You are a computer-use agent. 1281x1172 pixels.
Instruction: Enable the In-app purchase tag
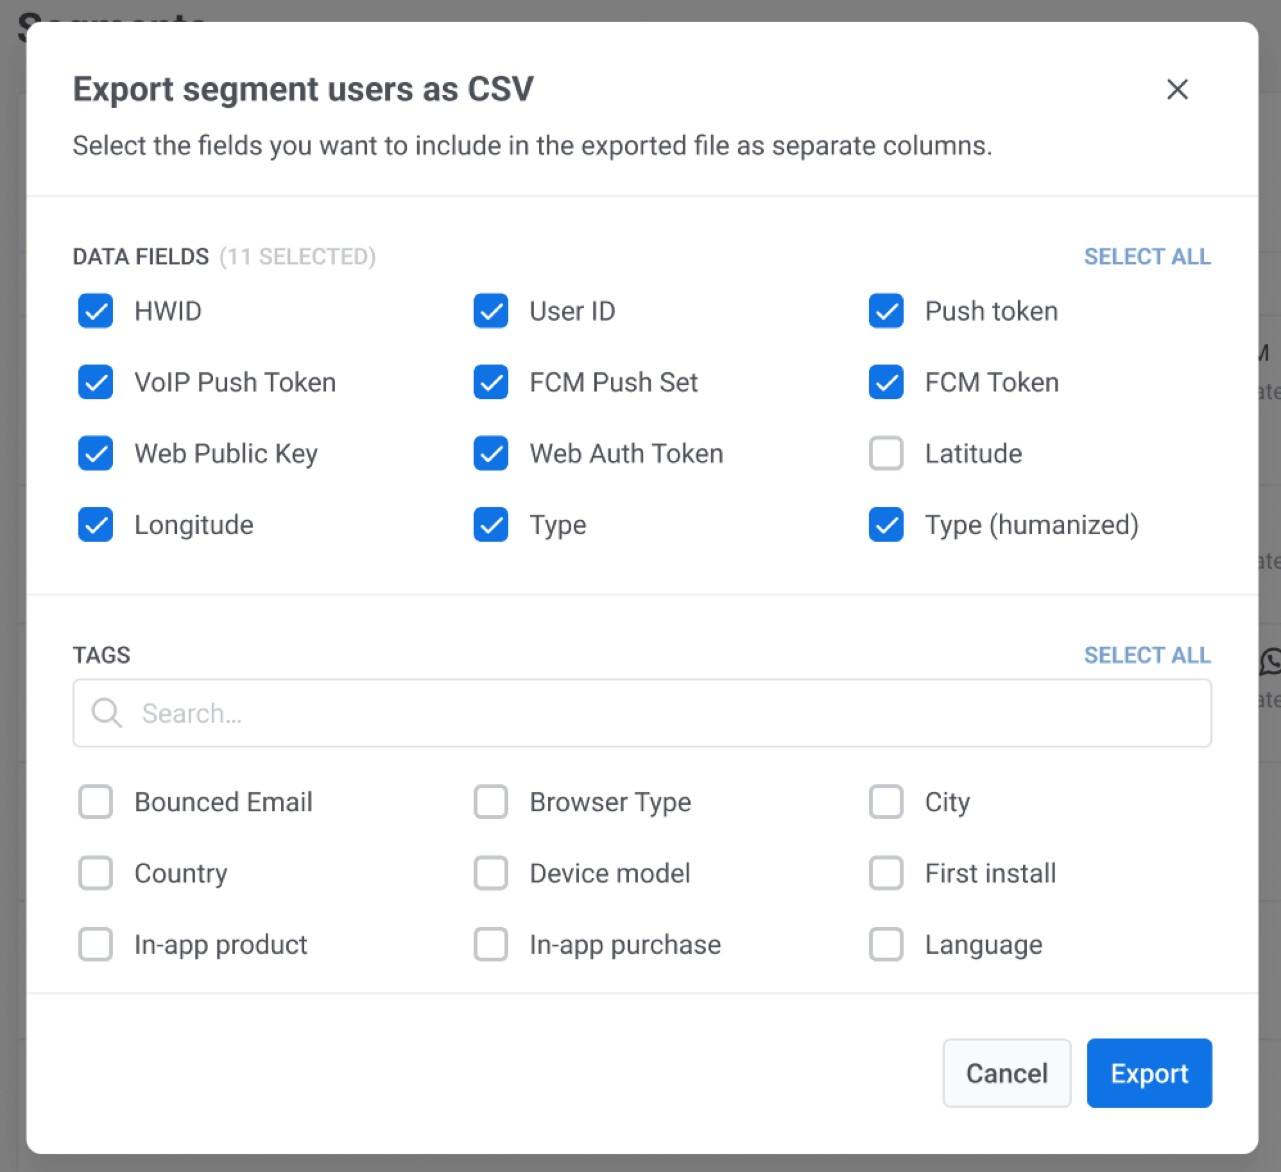490,944
